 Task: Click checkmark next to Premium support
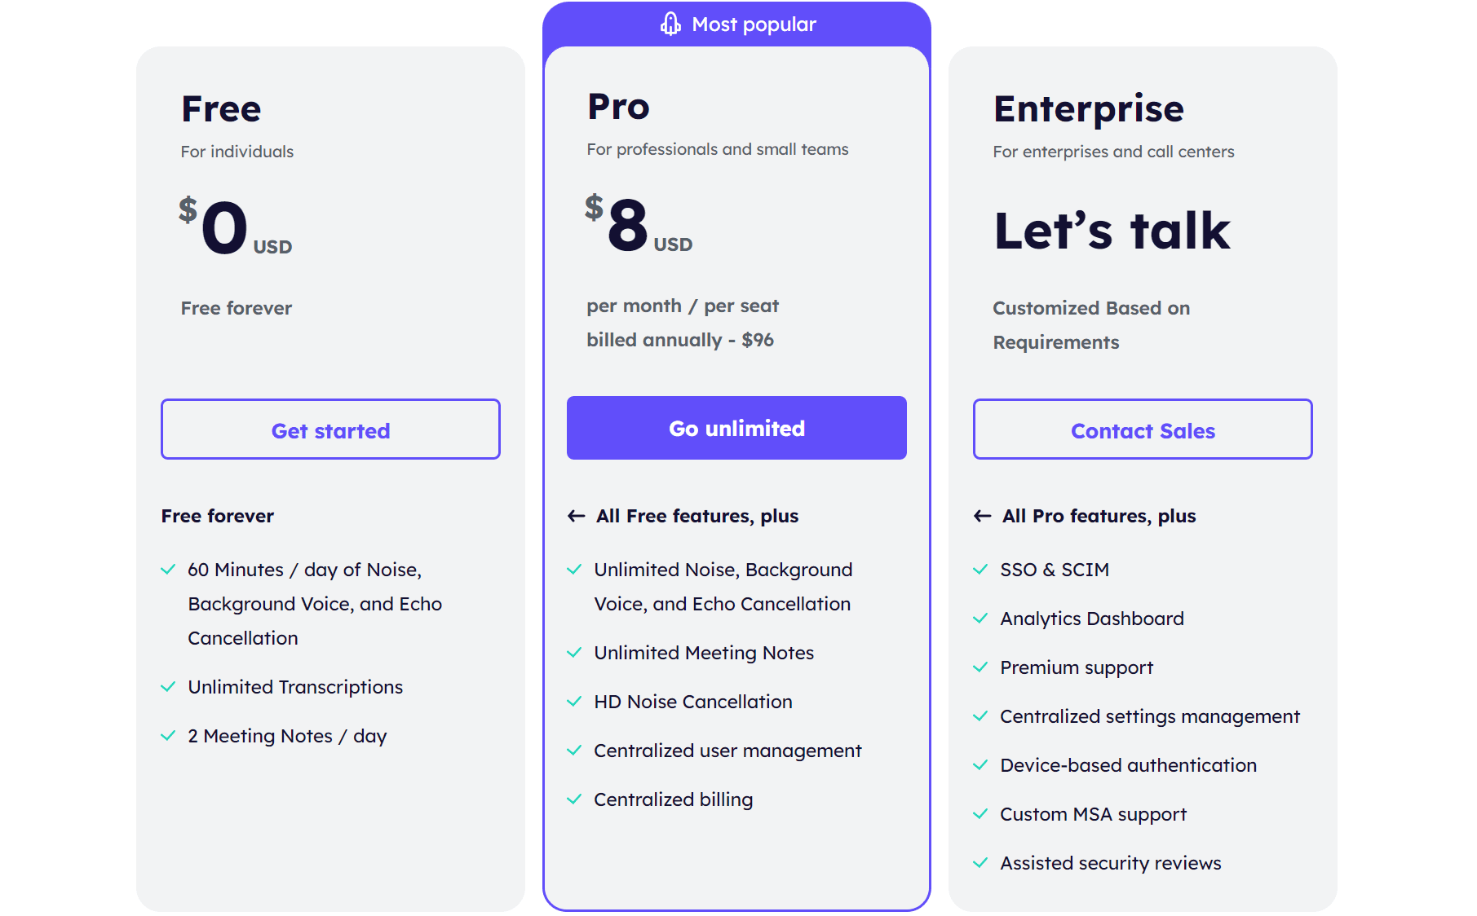pyautogui.click(x=980, y=667)
